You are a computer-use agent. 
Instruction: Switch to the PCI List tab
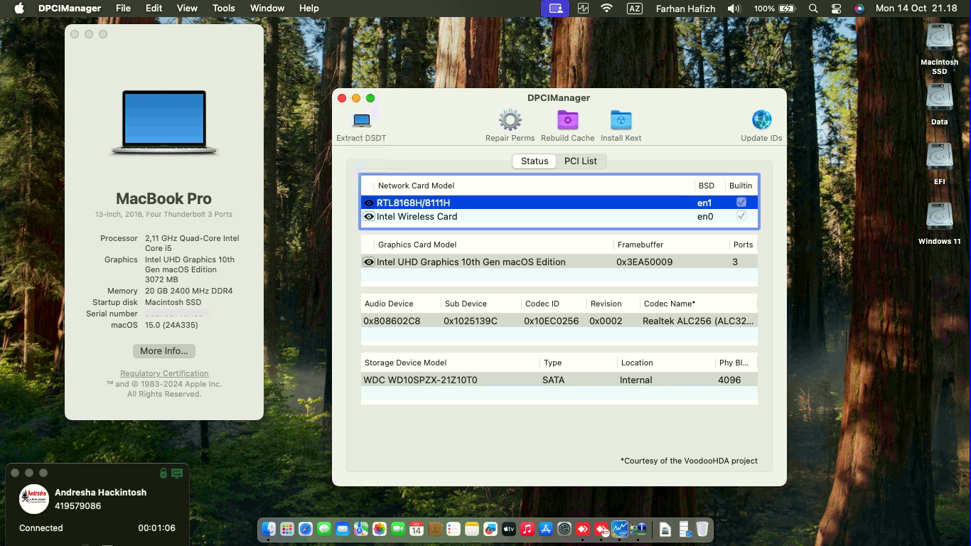[x=581, y=161]
